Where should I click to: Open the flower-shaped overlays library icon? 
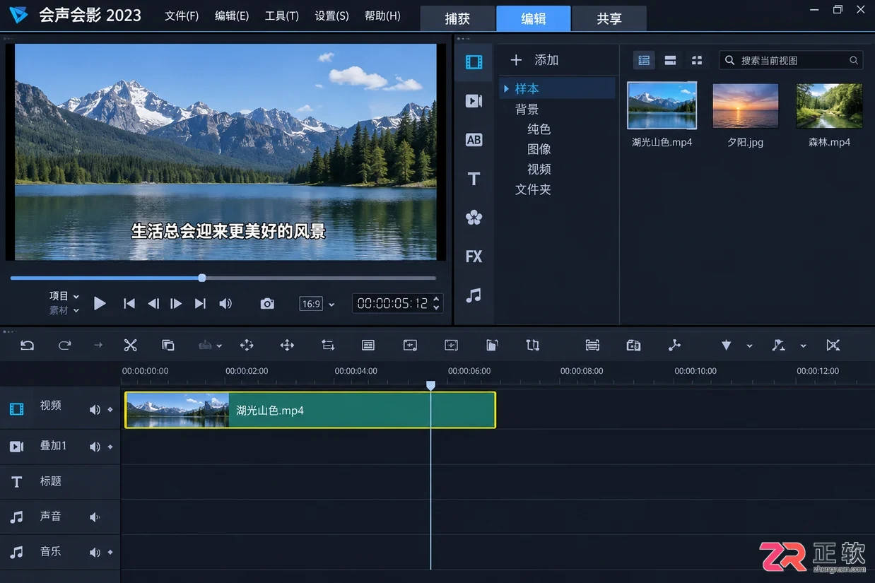(474, 218)
